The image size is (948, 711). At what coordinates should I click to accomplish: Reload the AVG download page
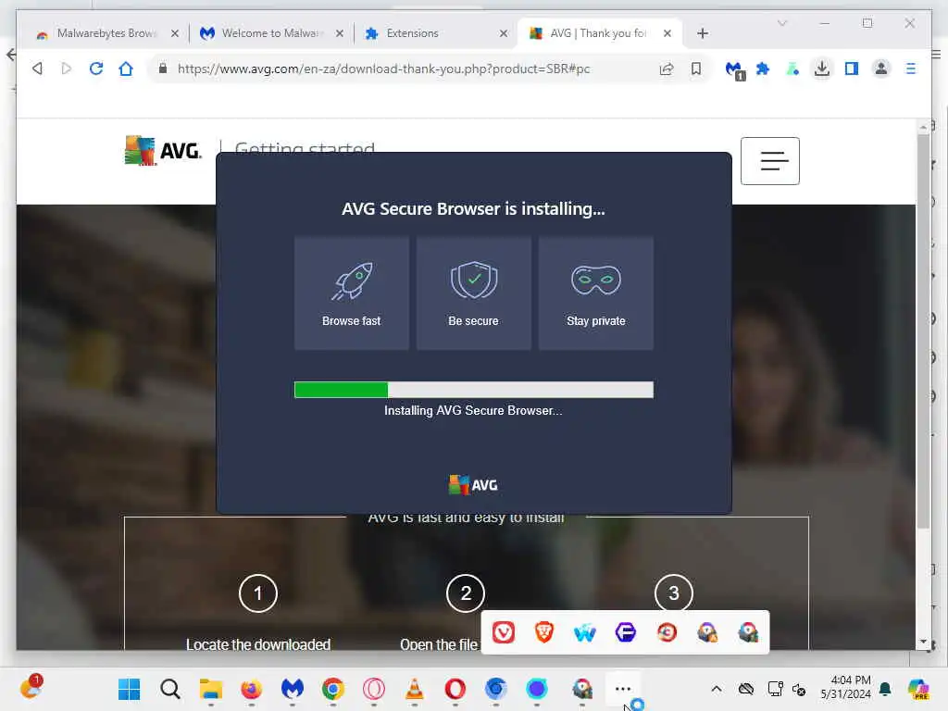(96, 69)
